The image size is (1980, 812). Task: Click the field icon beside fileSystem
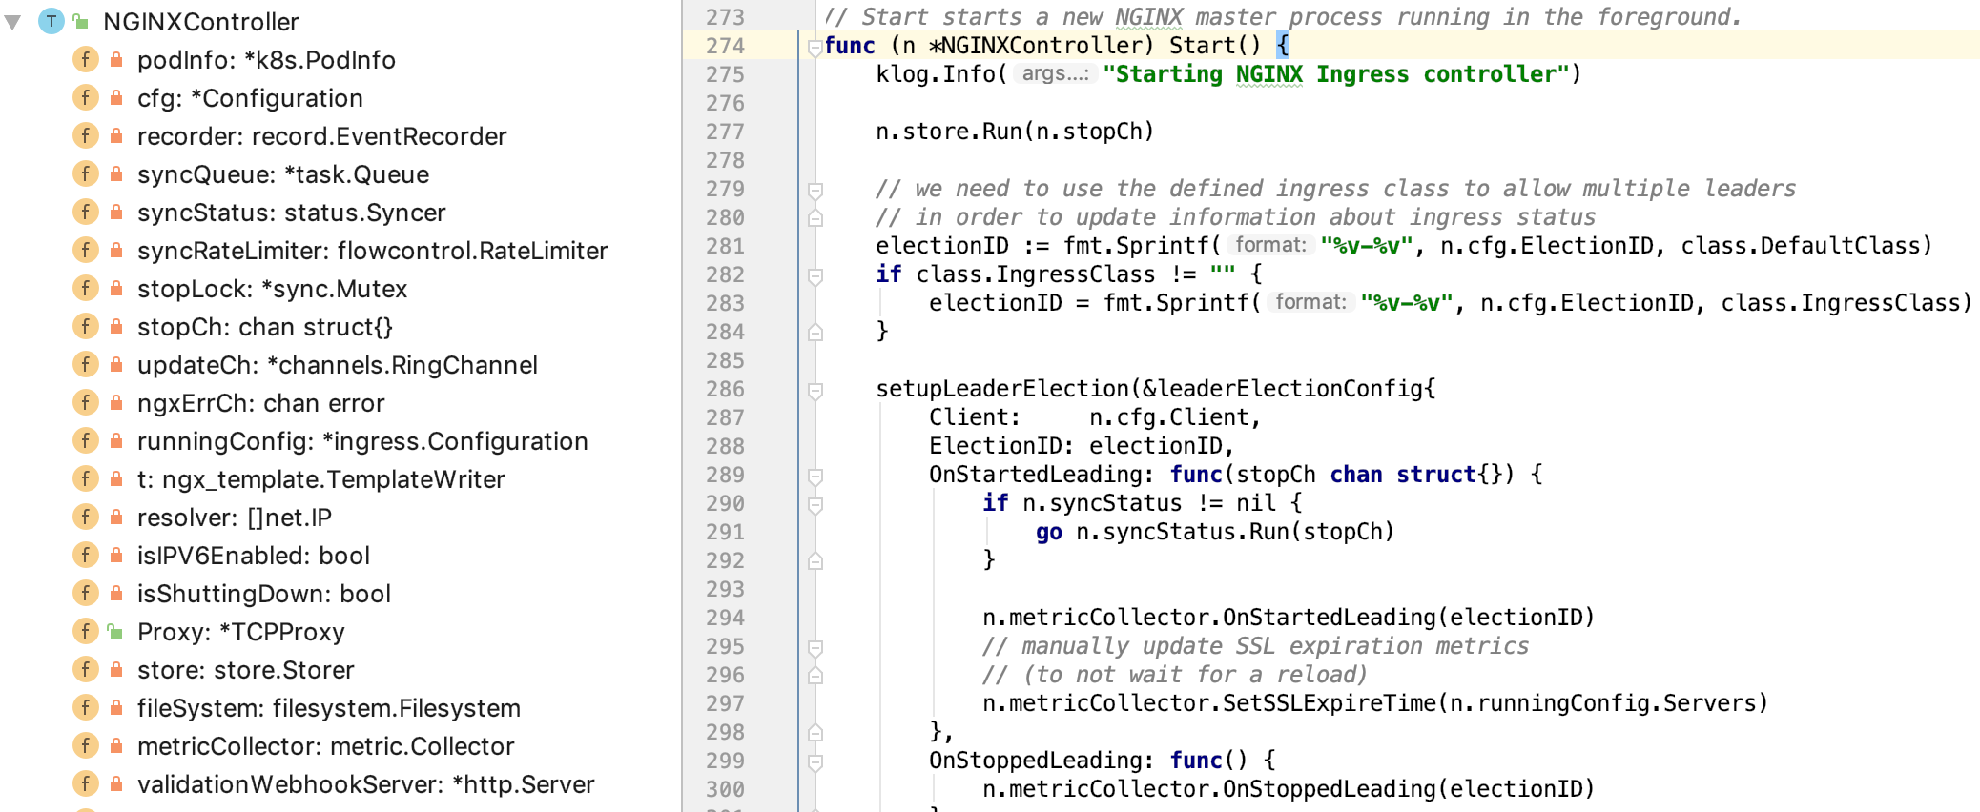(x=86, y=708)
